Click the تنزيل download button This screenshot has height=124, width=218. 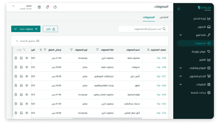50,29
